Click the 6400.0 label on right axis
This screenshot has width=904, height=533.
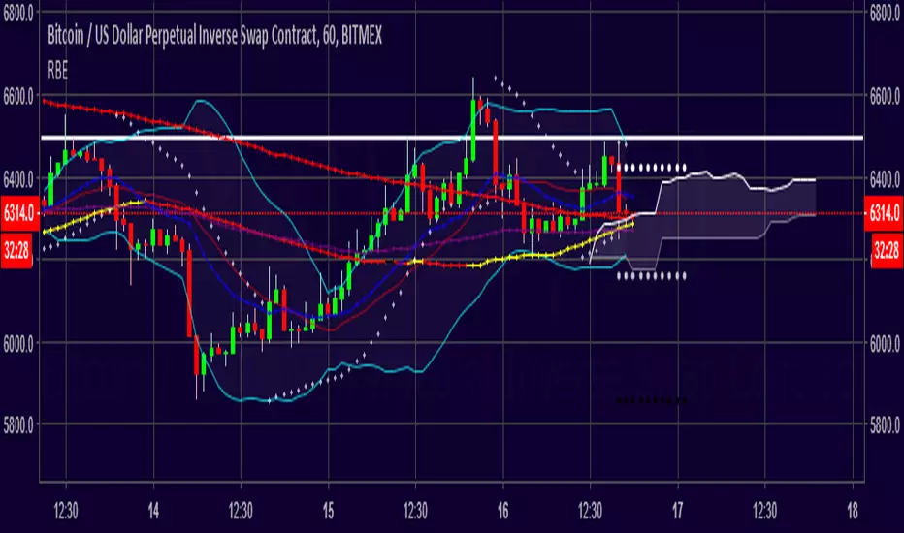[x=885, y=180]
